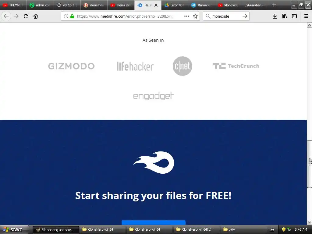Bookmark this page with the star
Viewport: 312px width, 234px height.
(195, 16)
